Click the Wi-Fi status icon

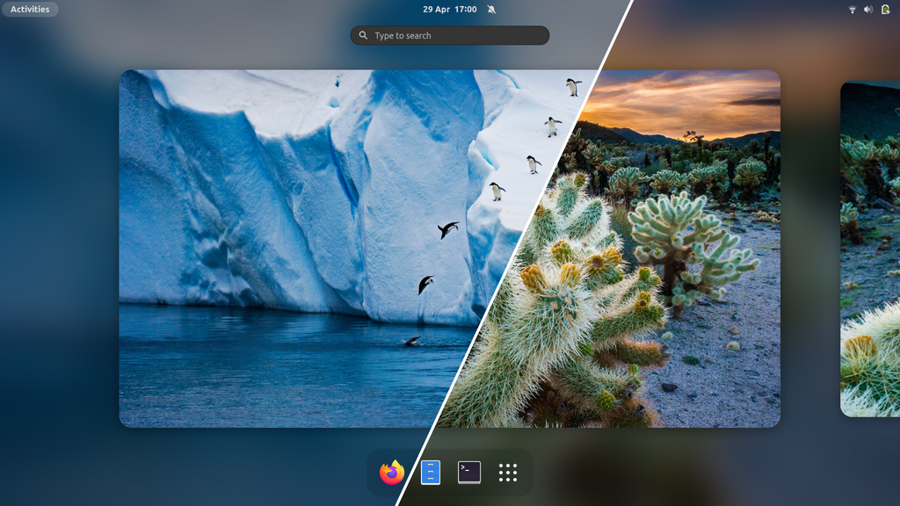(852, 10)
